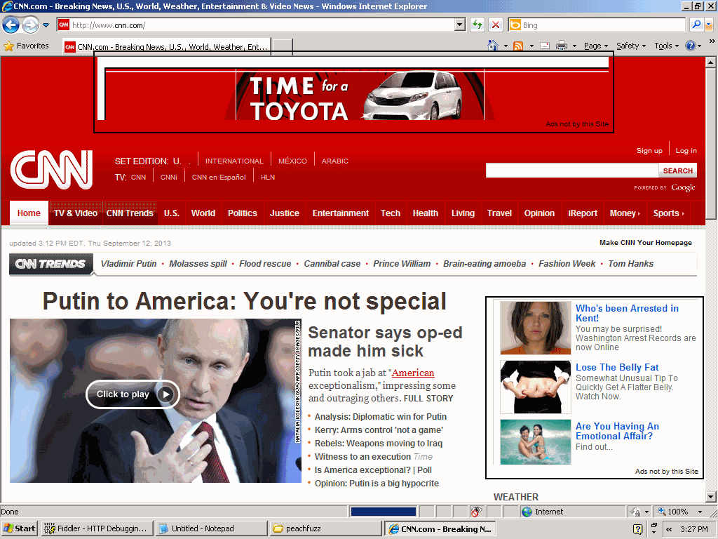
Task: Open the Tech section
Action: pos(390,213)
